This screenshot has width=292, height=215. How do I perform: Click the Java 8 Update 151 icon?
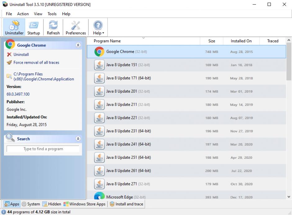(x=99, y=65)
